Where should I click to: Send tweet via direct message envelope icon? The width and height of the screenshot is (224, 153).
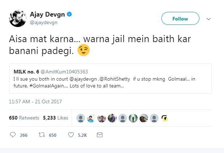[100, 135]
